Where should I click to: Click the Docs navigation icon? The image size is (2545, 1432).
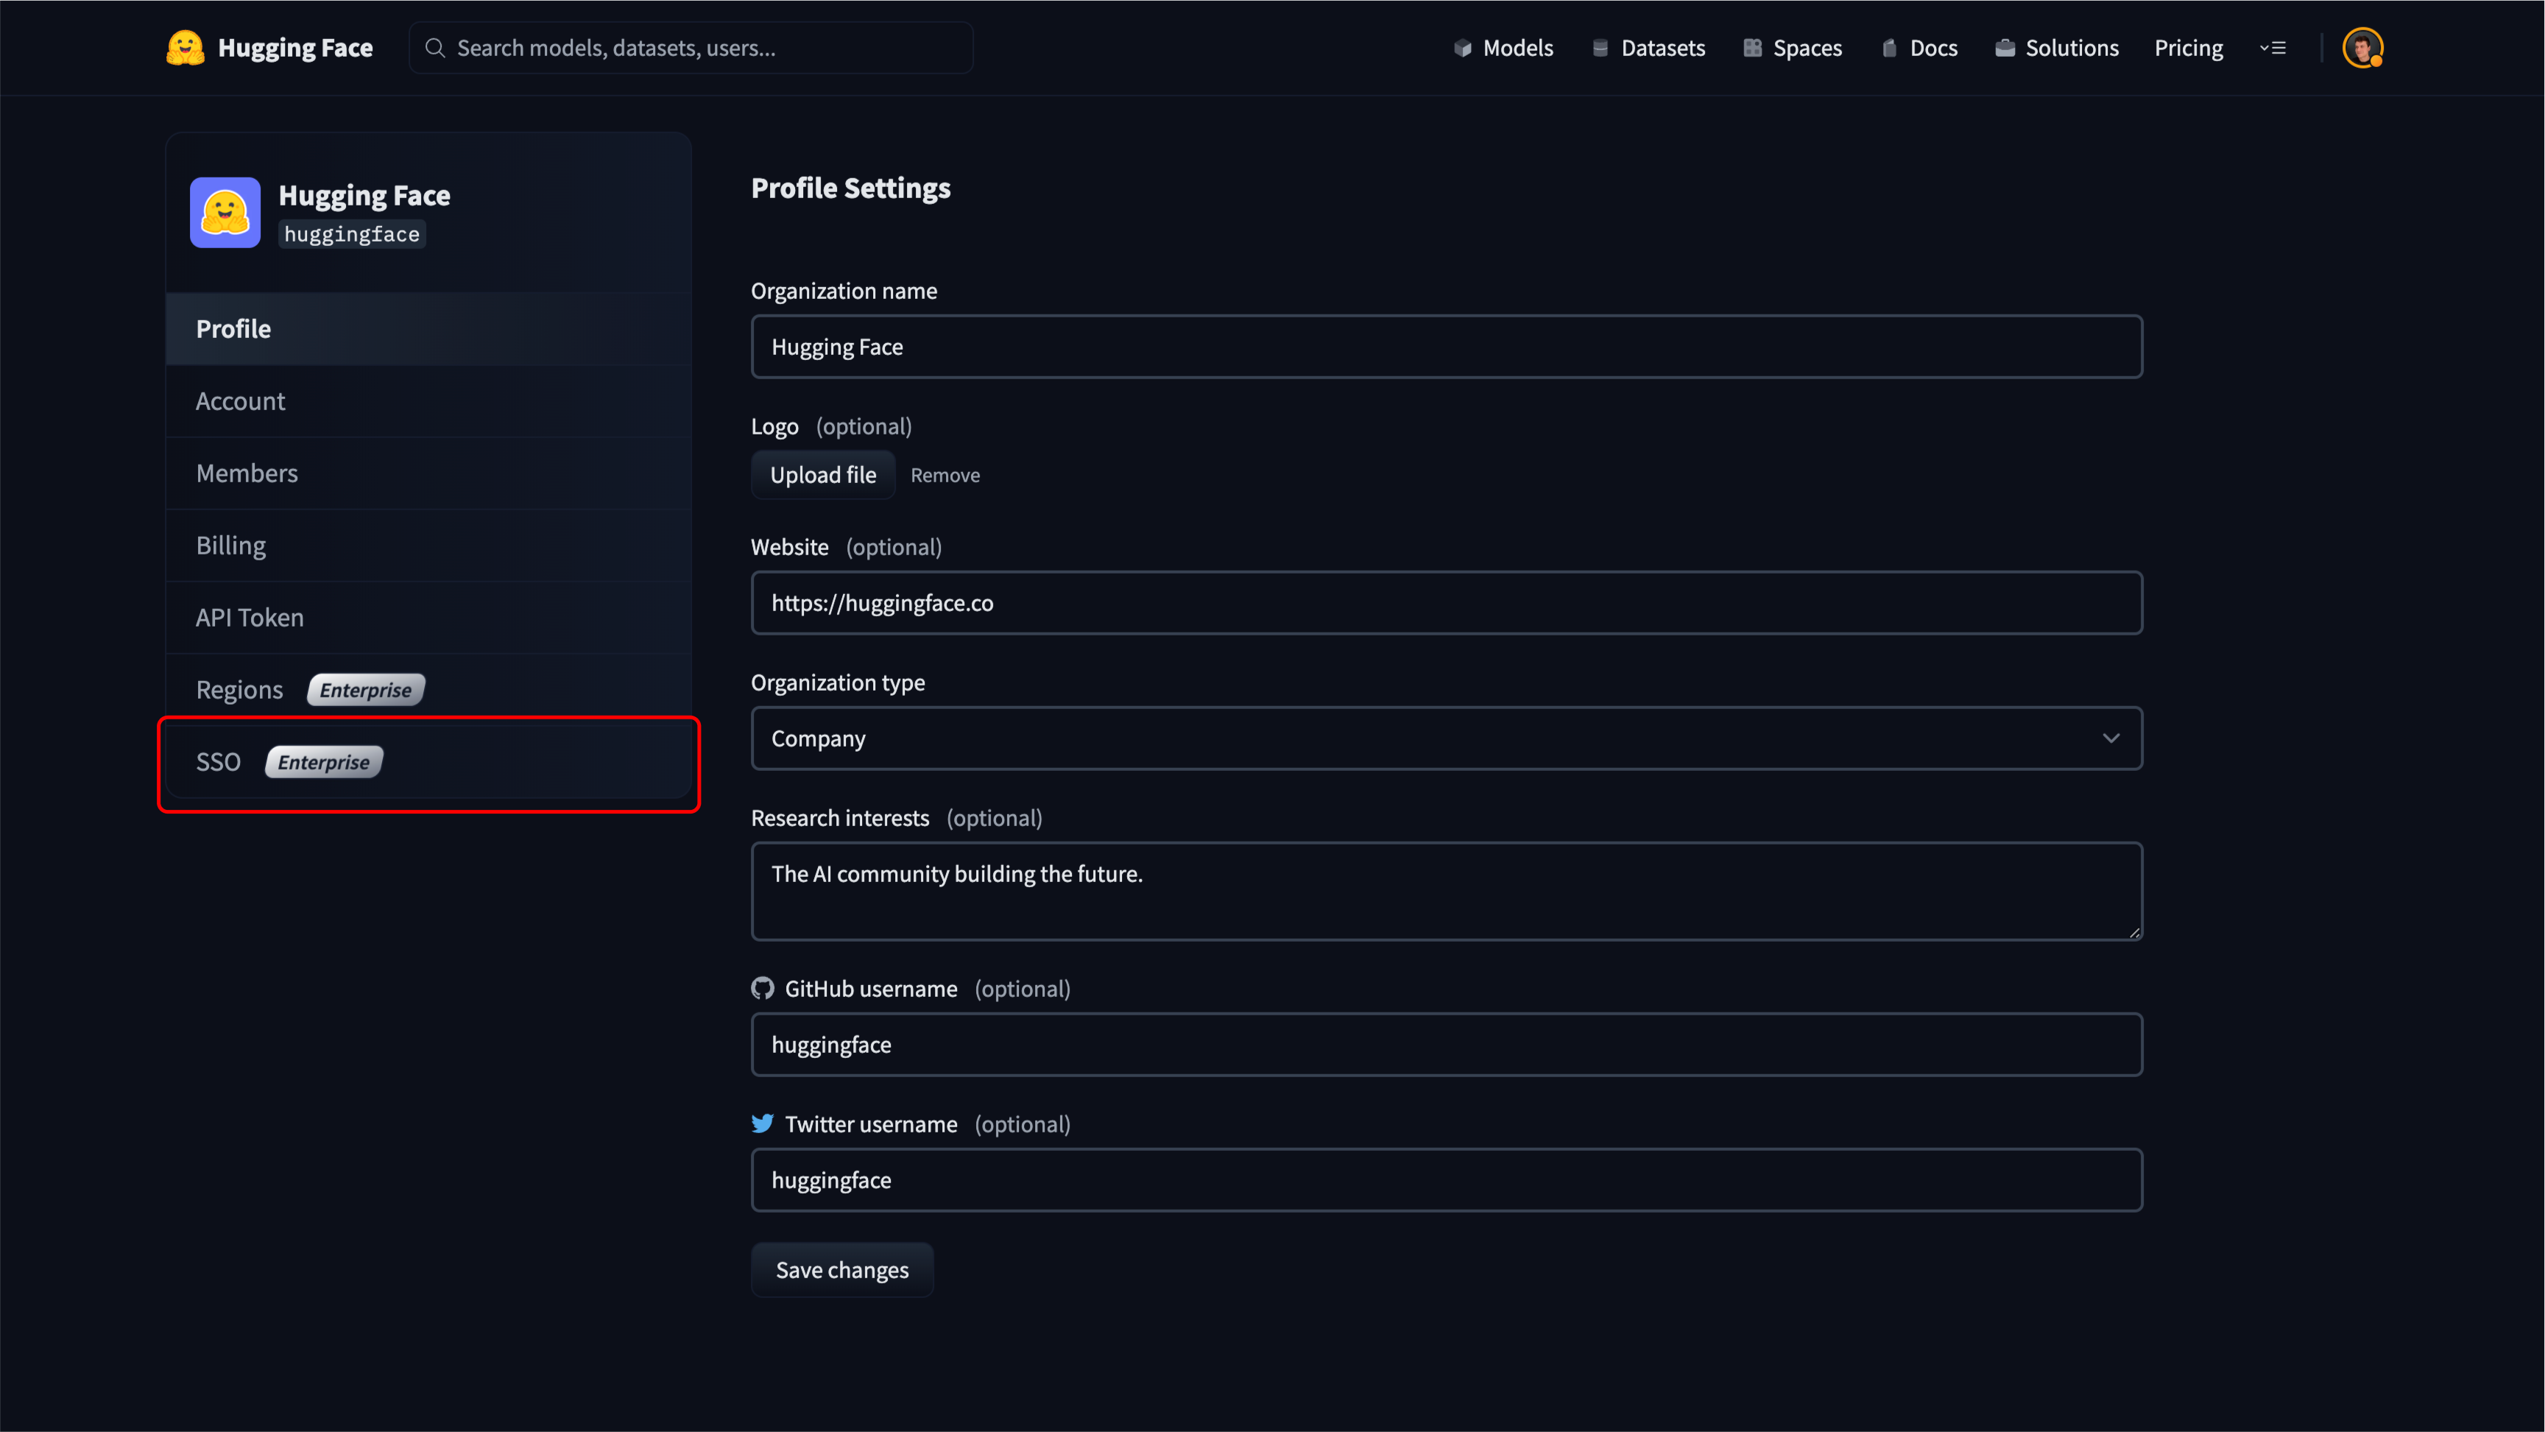[x=1890, y=47]
